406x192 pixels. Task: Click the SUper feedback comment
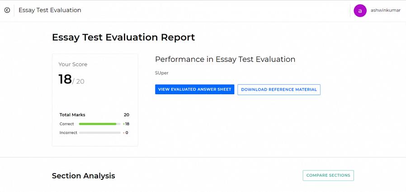coord(161,73)
